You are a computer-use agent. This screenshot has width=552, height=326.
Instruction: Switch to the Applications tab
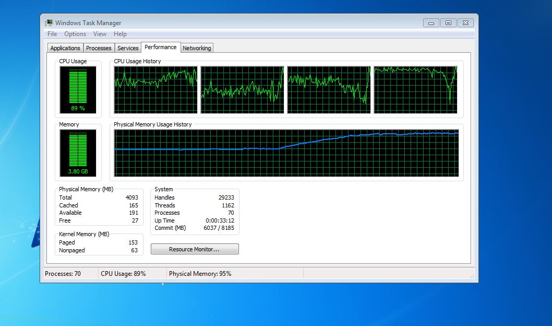click(x=65, y=48)
